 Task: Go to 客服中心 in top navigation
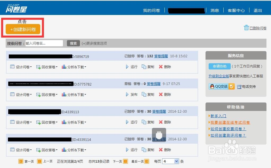236,10
